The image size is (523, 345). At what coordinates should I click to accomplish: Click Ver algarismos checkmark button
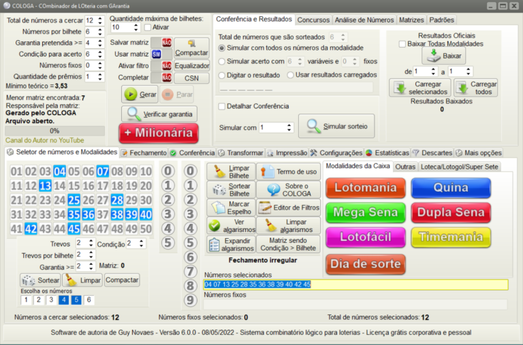point(231,226)
